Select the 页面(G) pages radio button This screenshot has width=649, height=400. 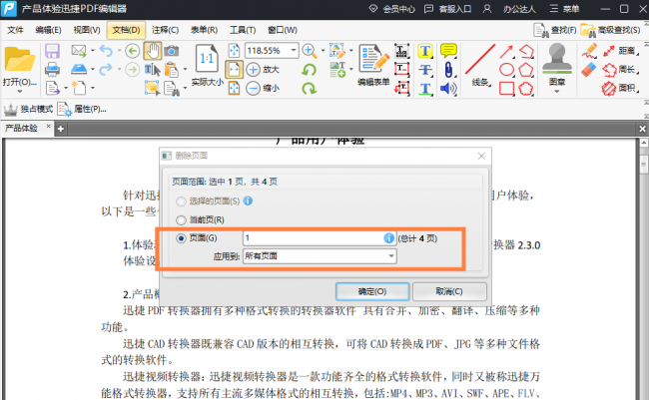pos(181,238)
